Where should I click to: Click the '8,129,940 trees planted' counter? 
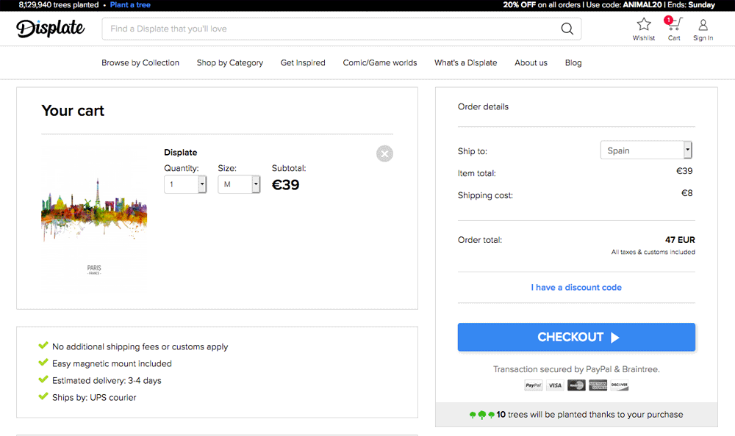(x=59, y=5)
